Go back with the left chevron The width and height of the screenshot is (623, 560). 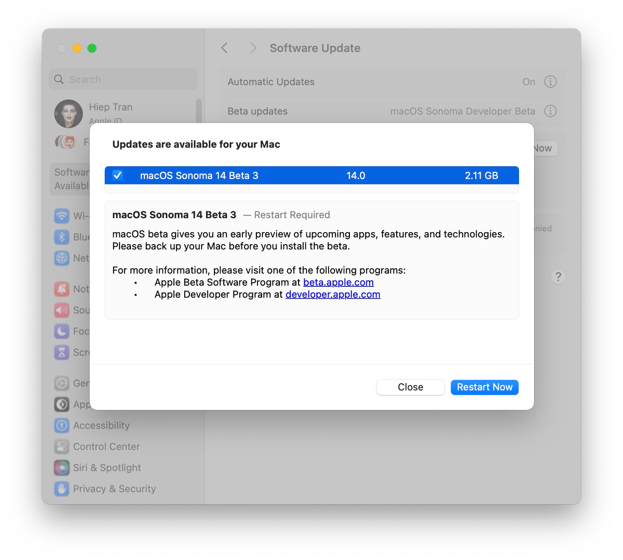click(x=224, y=48)
